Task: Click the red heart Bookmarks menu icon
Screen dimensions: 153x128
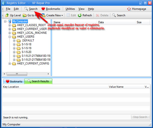Action: point(43,9)
